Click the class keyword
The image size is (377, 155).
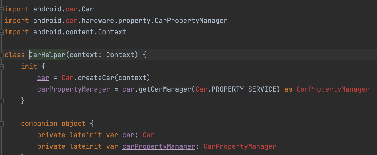15,55
